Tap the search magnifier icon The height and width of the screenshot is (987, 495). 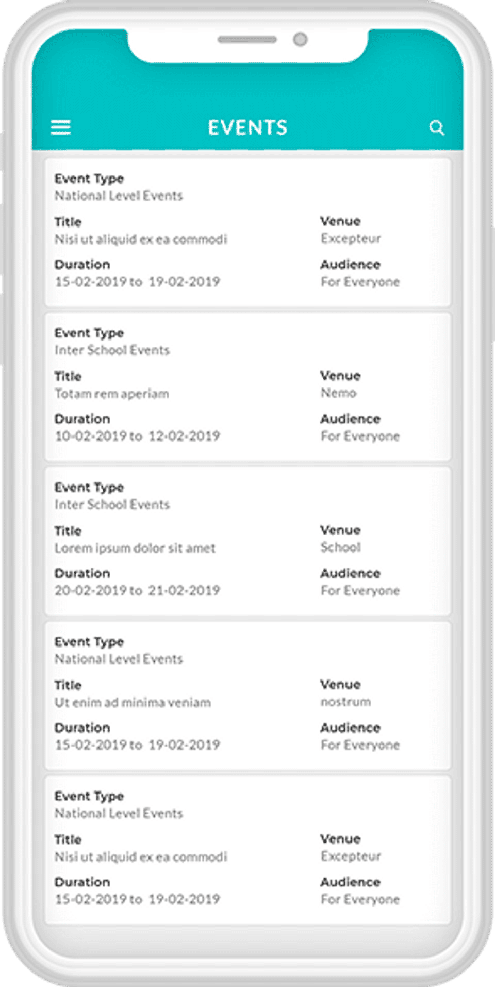point(436,127)
